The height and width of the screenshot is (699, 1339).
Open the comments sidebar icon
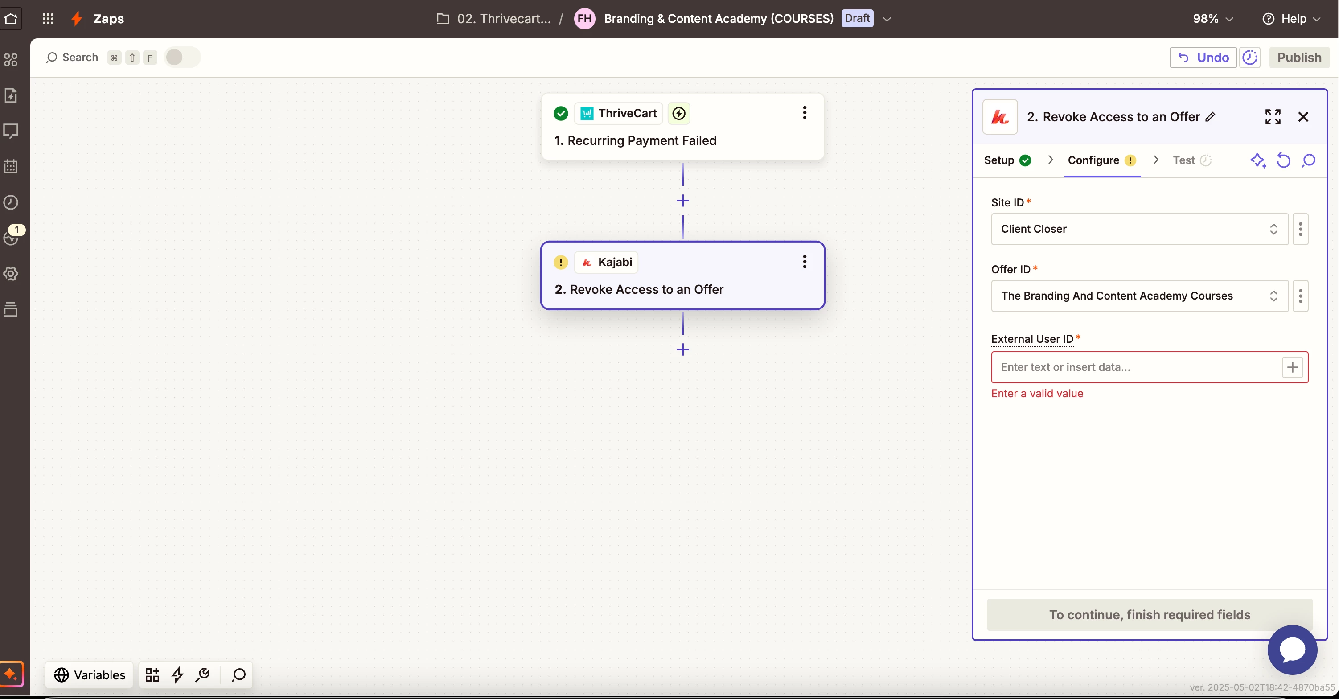11,131
